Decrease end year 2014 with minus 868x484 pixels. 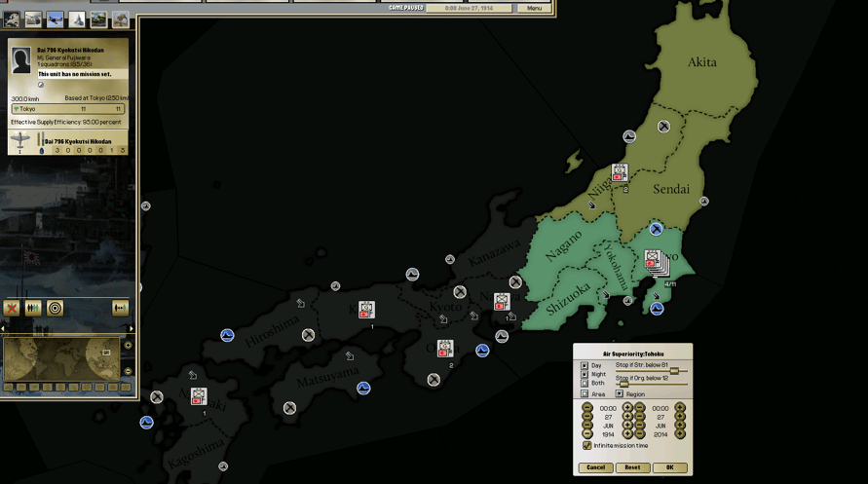click(x=640, y=434)
